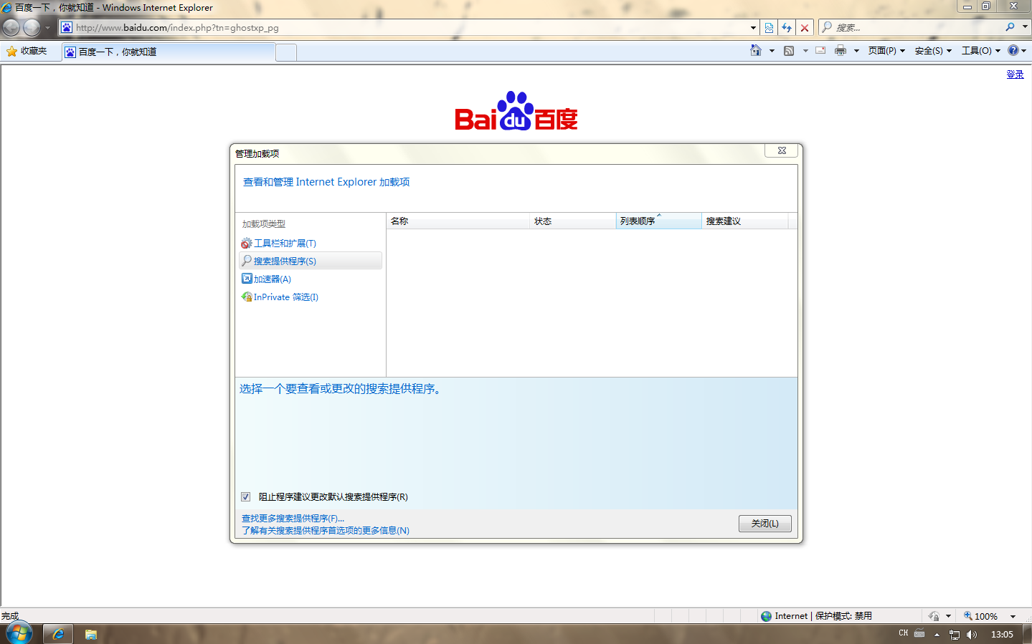Open the address bar history dropdown arrow
The height and width of the screenshot is (644, 1032).
(753, 28)
